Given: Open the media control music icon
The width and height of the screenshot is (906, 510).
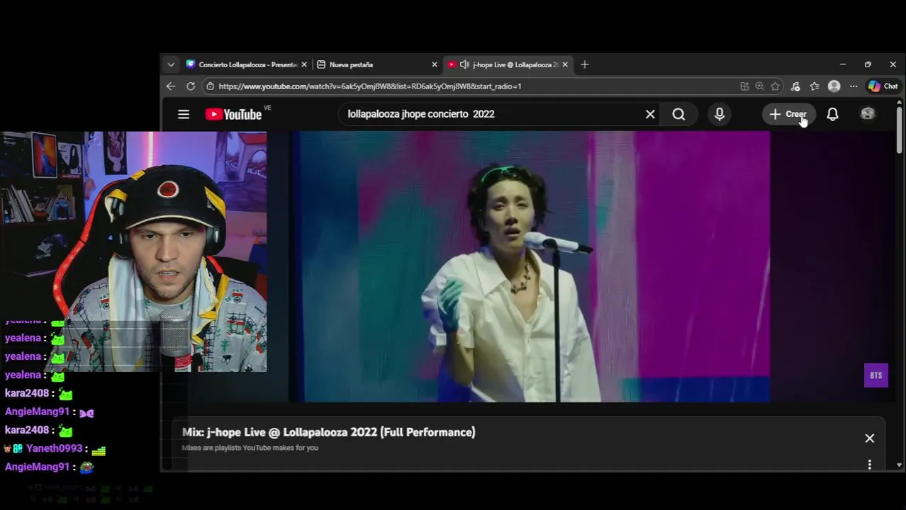Looking at the screenshot, I should click(x=795, y=86).
